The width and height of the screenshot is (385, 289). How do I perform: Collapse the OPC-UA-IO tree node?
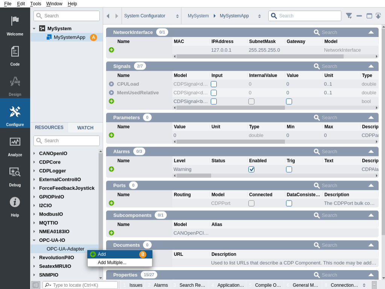click(34, 240)
